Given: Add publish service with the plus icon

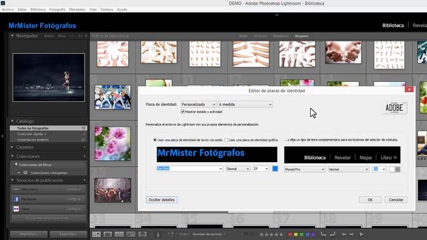Looking at the screenshot, I should [85, 180].
